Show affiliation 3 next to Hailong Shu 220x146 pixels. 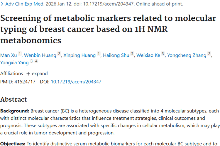pos(132,54)
